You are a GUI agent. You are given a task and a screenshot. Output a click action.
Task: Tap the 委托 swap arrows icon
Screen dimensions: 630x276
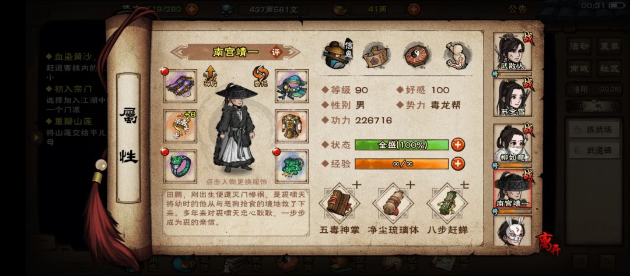click(x=260, y=76)
